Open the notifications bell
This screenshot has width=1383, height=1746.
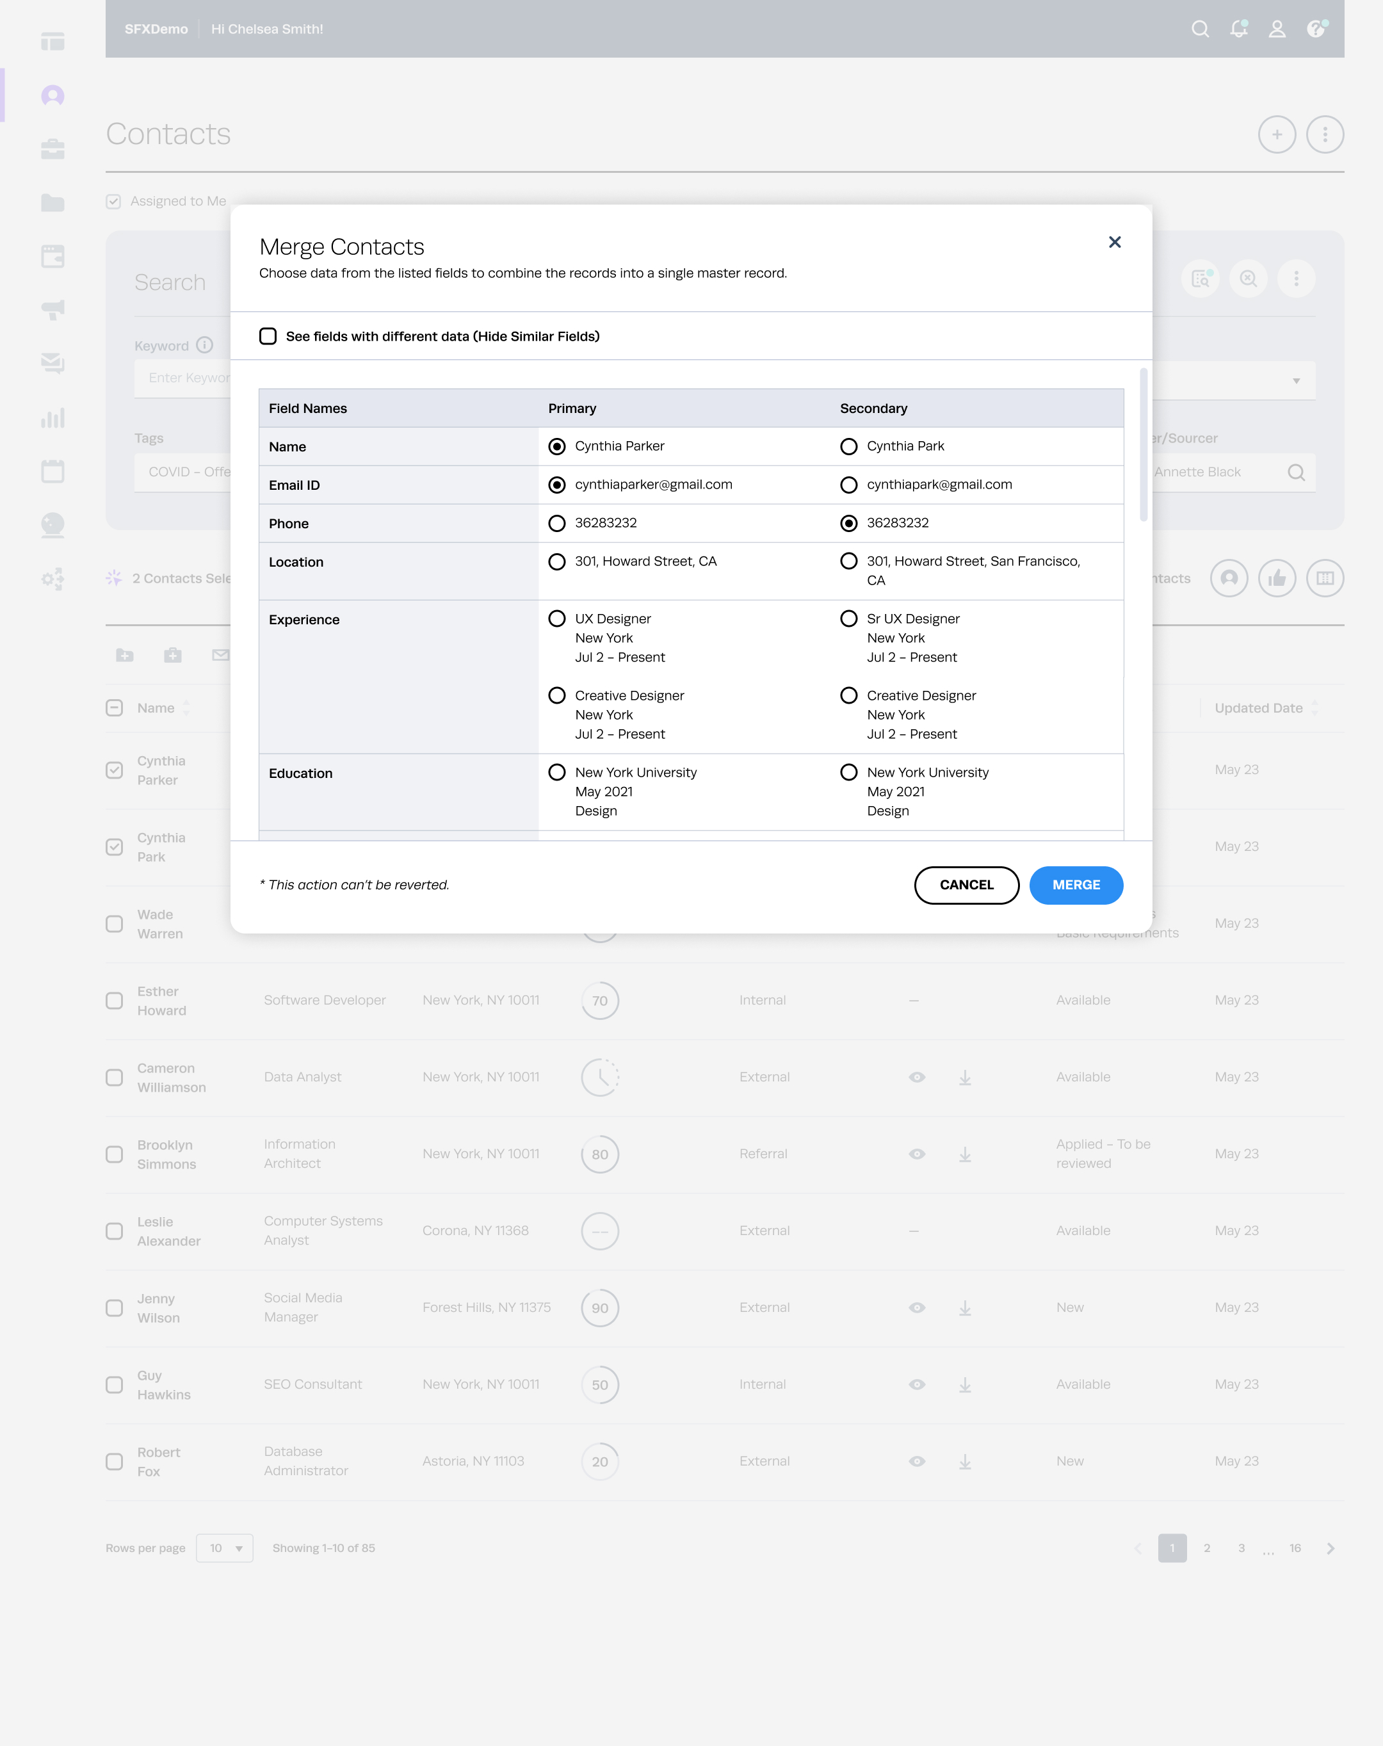pyautogui.click(x=1238, y=29)
